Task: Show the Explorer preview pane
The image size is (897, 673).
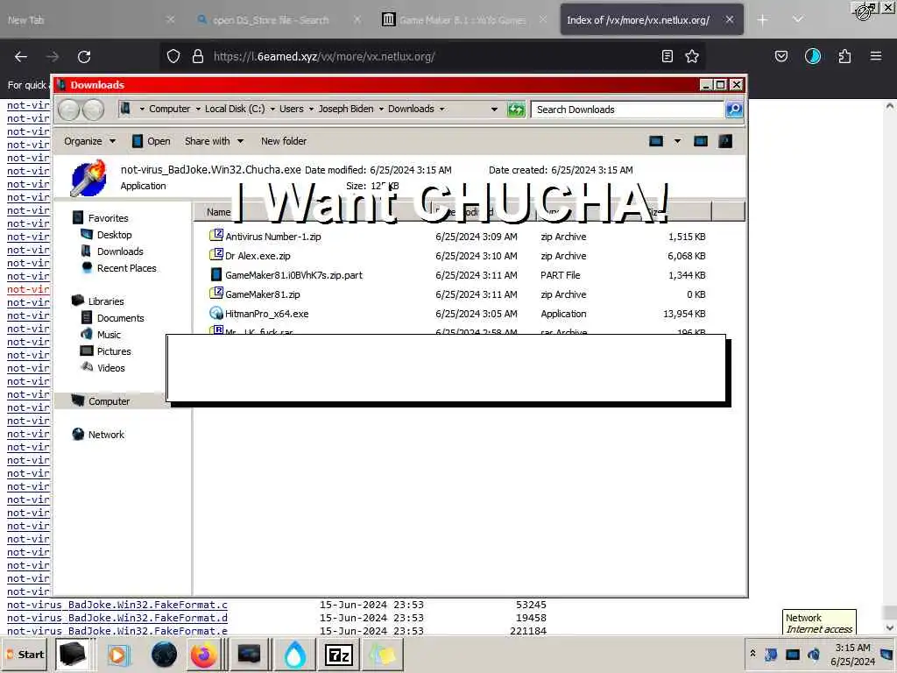Action: point(700,141)
